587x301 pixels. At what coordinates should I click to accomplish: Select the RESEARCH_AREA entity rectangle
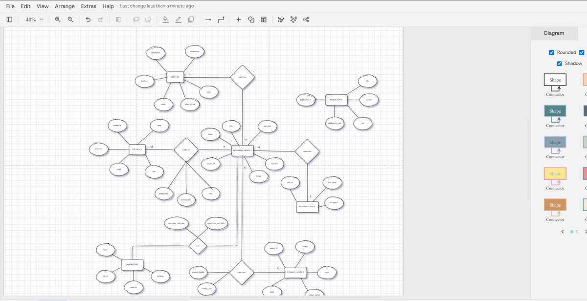coord(307,207)
